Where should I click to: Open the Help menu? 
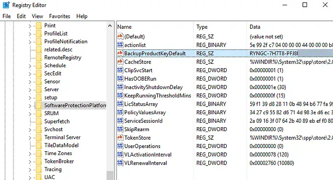[82, 16]
